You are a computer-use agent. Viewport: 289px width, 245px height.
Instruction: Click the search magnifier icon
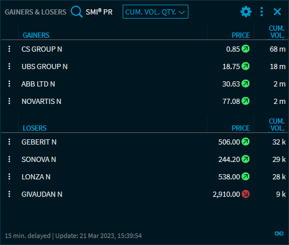(77, 12)
